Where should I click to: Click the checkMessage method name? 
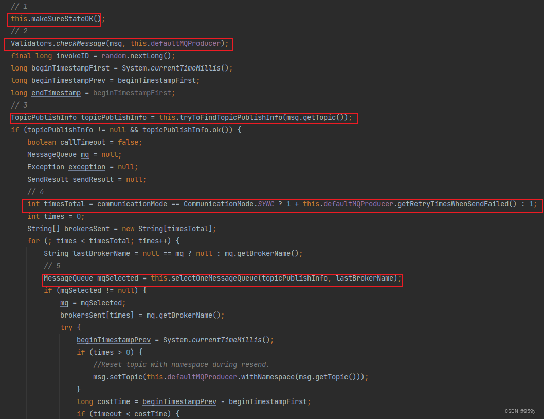point(81,43)
